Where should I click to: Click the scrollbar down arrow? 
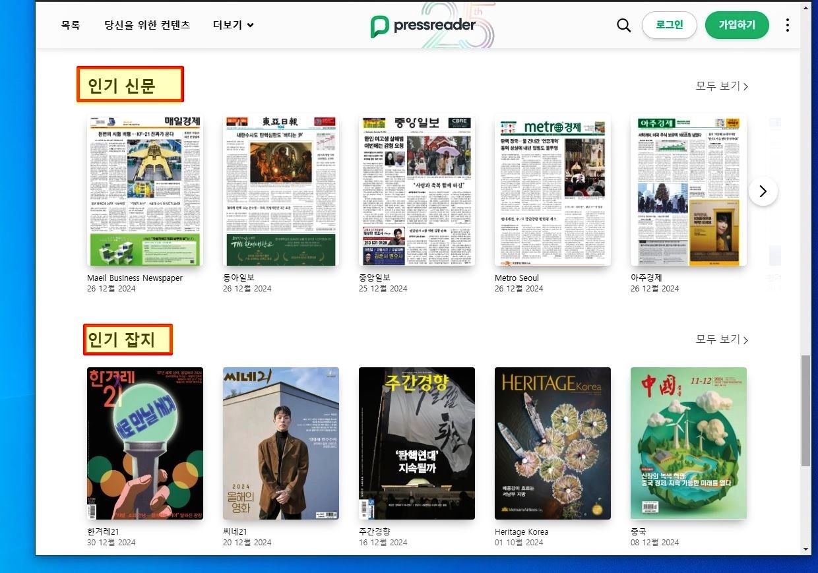pyautogui.click(x=805, y=549)
